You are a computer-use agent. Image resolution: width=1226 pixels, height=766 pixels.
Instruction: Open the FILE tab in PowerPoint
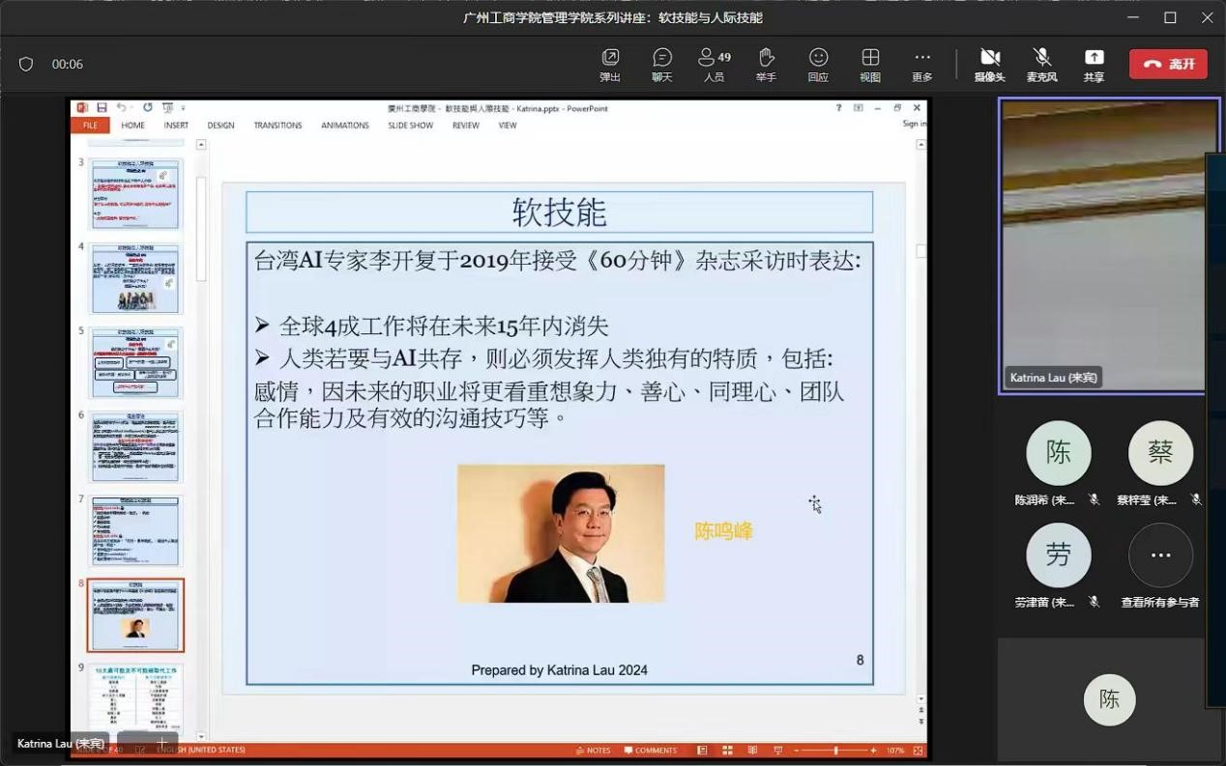(90, 126)
